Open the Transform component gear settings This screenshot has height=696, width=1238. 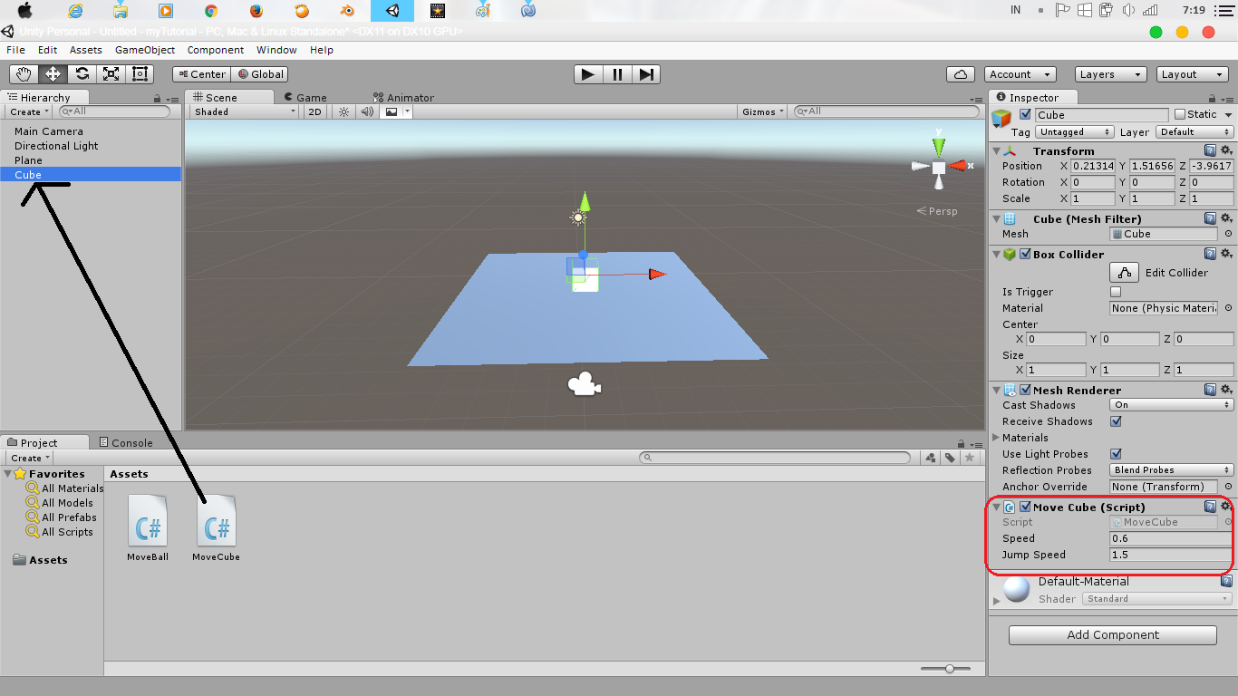click(1226, 150)
